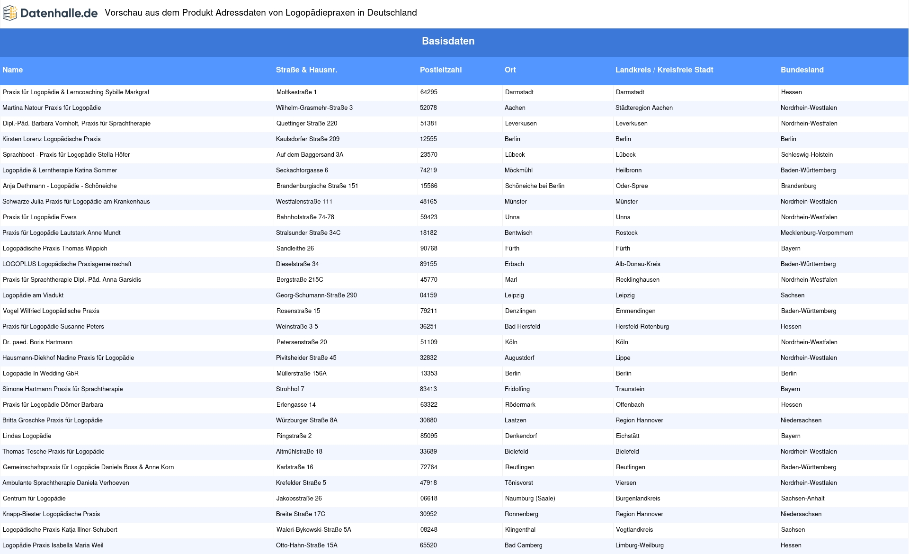The image size is (909, 554).
Task: Click the district Alb-Donau-Kreis
Action: (x=638, y=264)
